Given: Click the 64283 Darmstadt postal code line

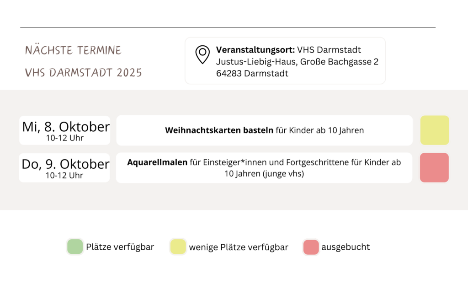Looking at the screenshot, I should click(252, 73).
